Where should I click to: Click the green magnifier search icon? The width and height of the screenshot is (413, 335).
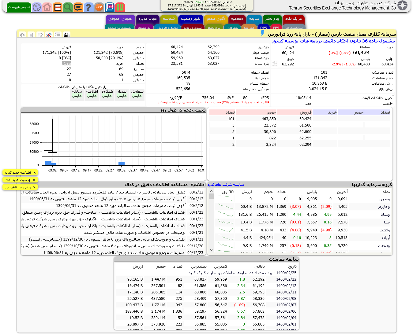pos(68,7)
